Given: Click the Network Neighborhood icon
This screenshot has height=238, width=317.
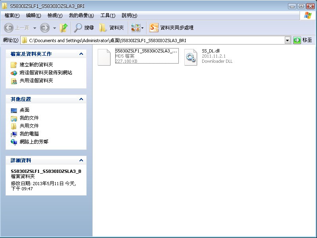Looking at the screenshot, I should coord(14,142).
